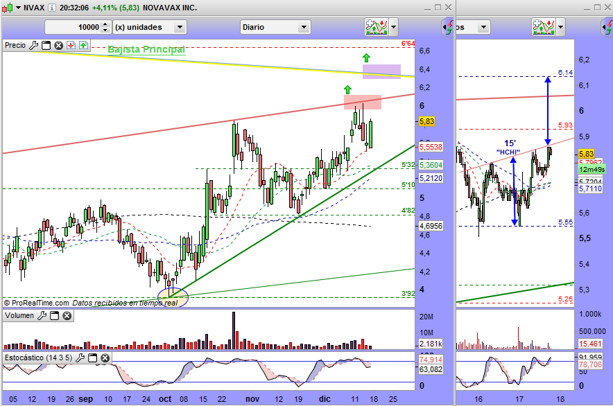Click the pink rectangle zone near price 6
The image size is (613, 406).
click(363, 102)
